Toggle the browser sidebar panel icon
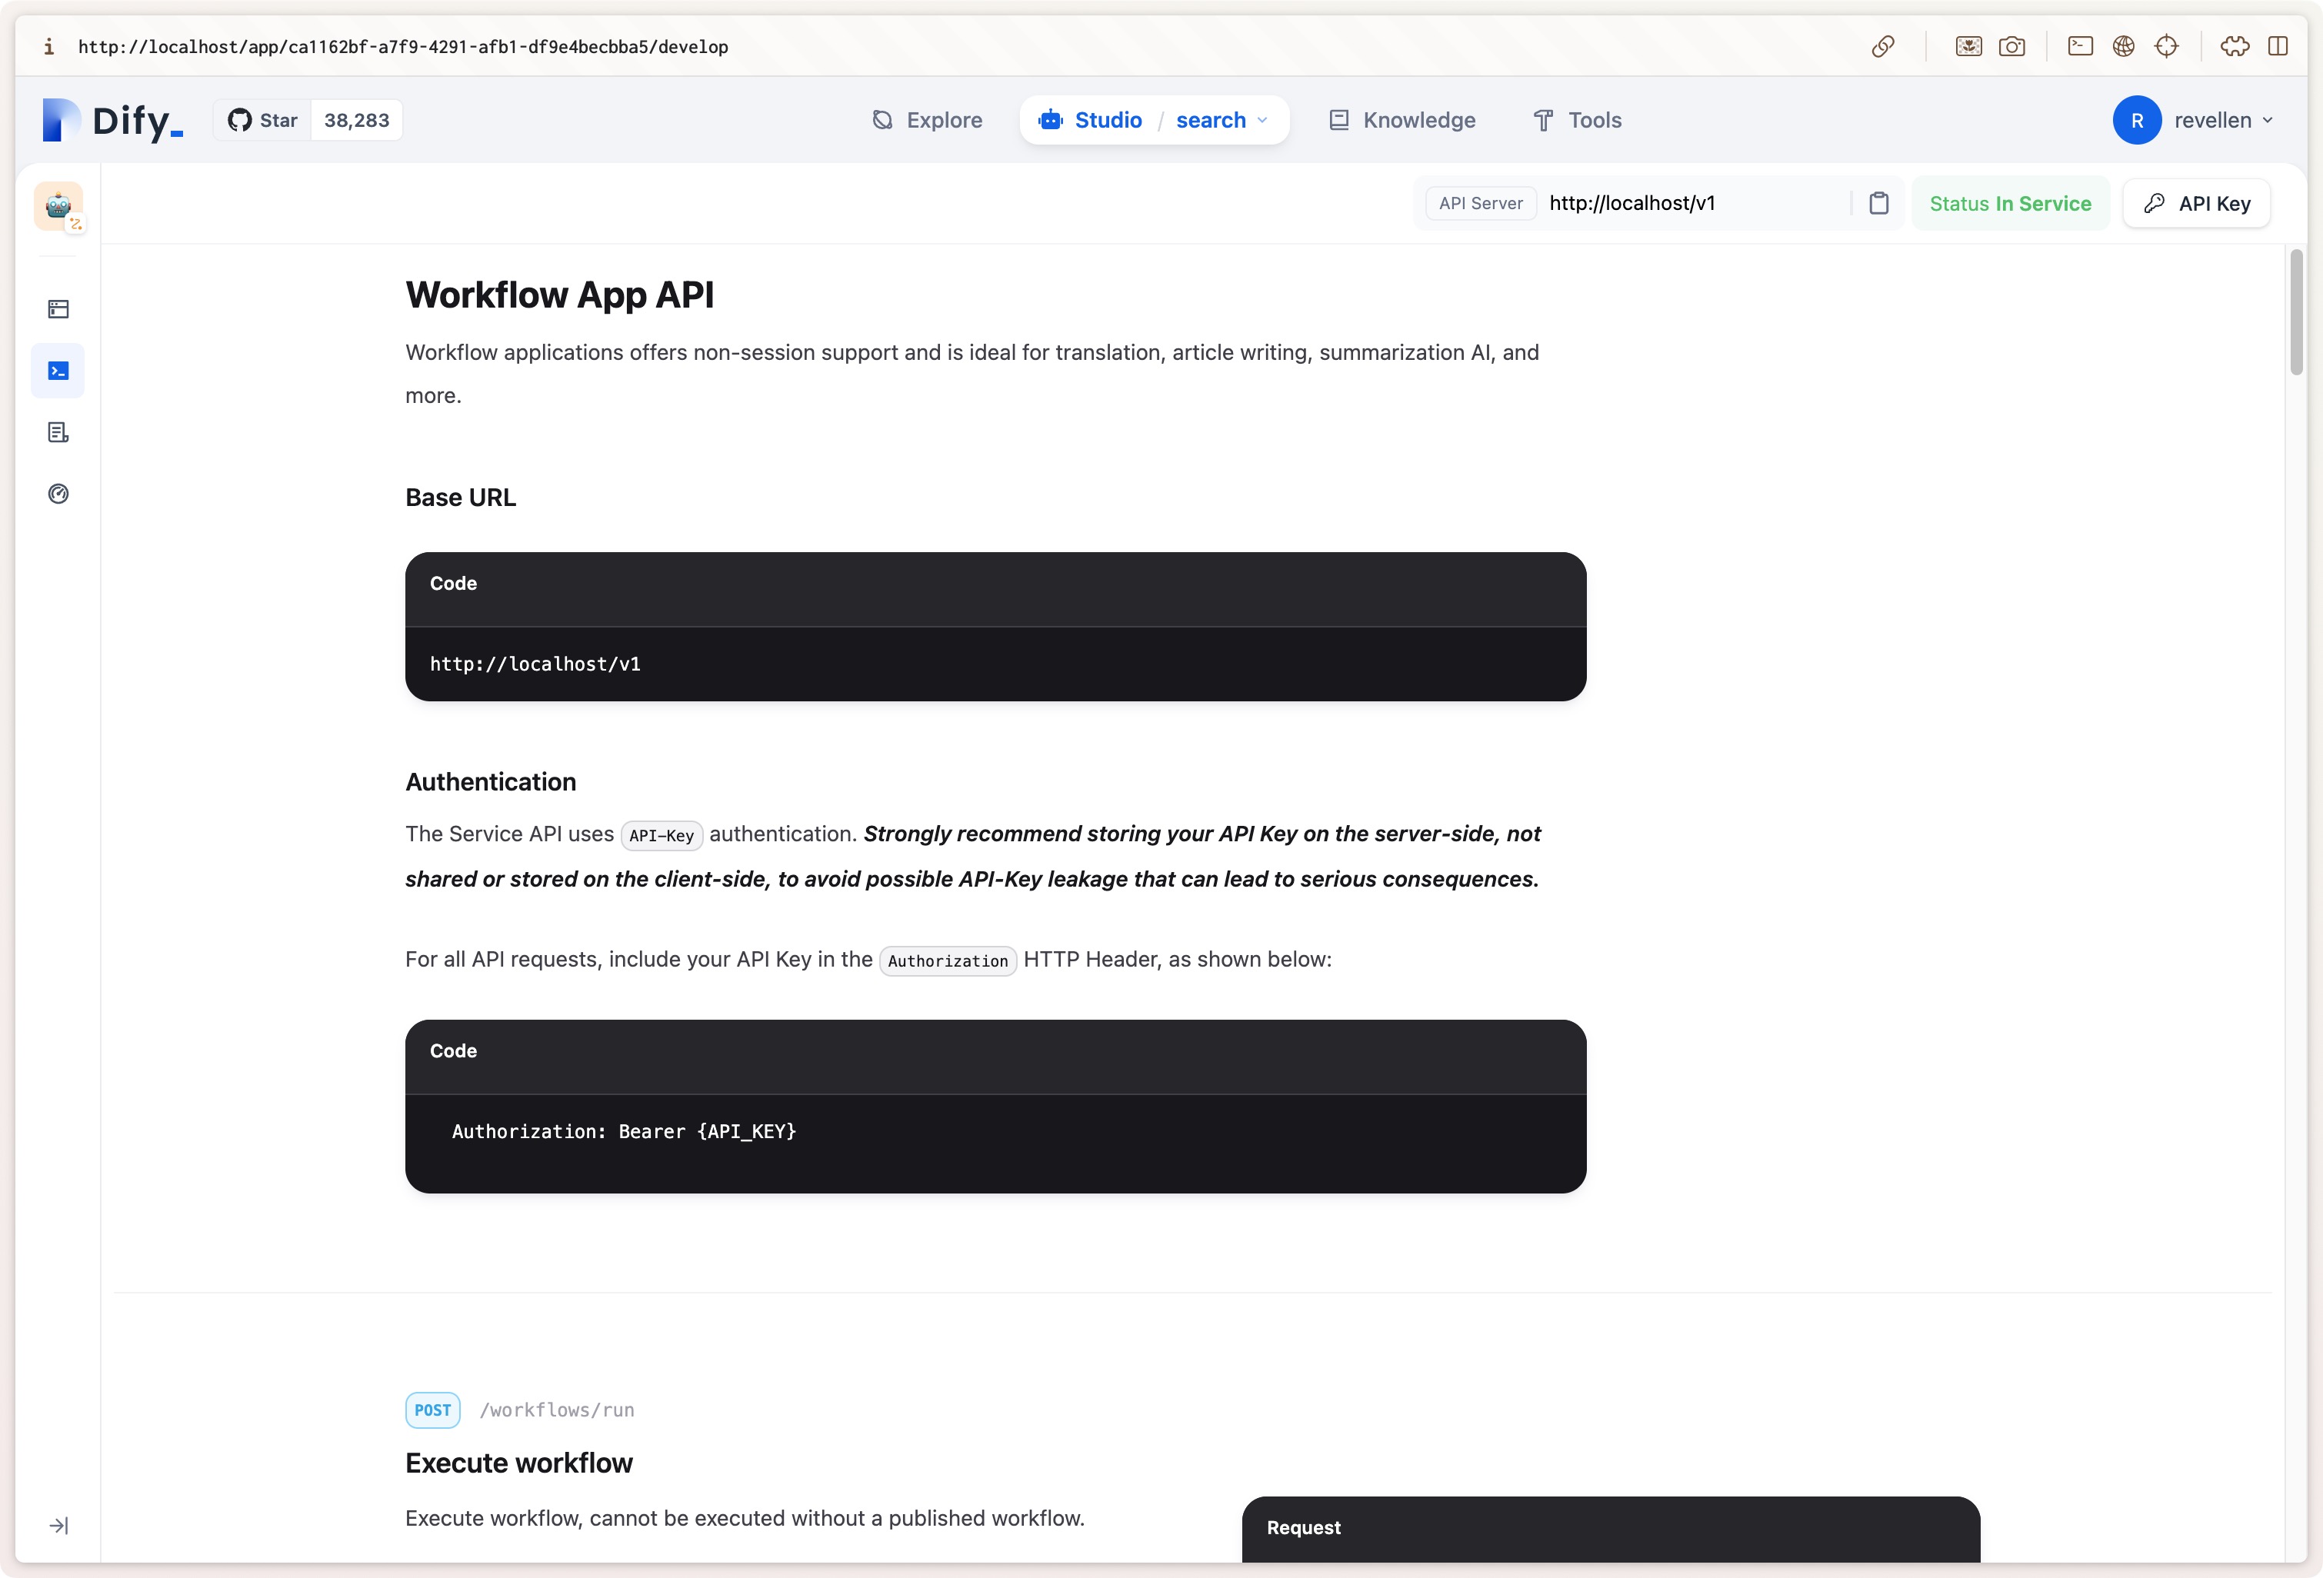This screenshot has height=1578, width=2323. click(x=2277, y=46)
